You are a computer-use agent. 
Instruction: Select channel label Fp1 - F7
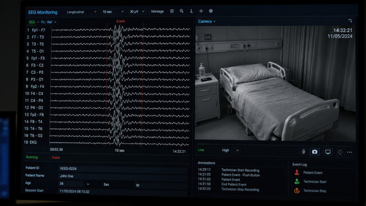pyautogui.click(x=38, y=30)
